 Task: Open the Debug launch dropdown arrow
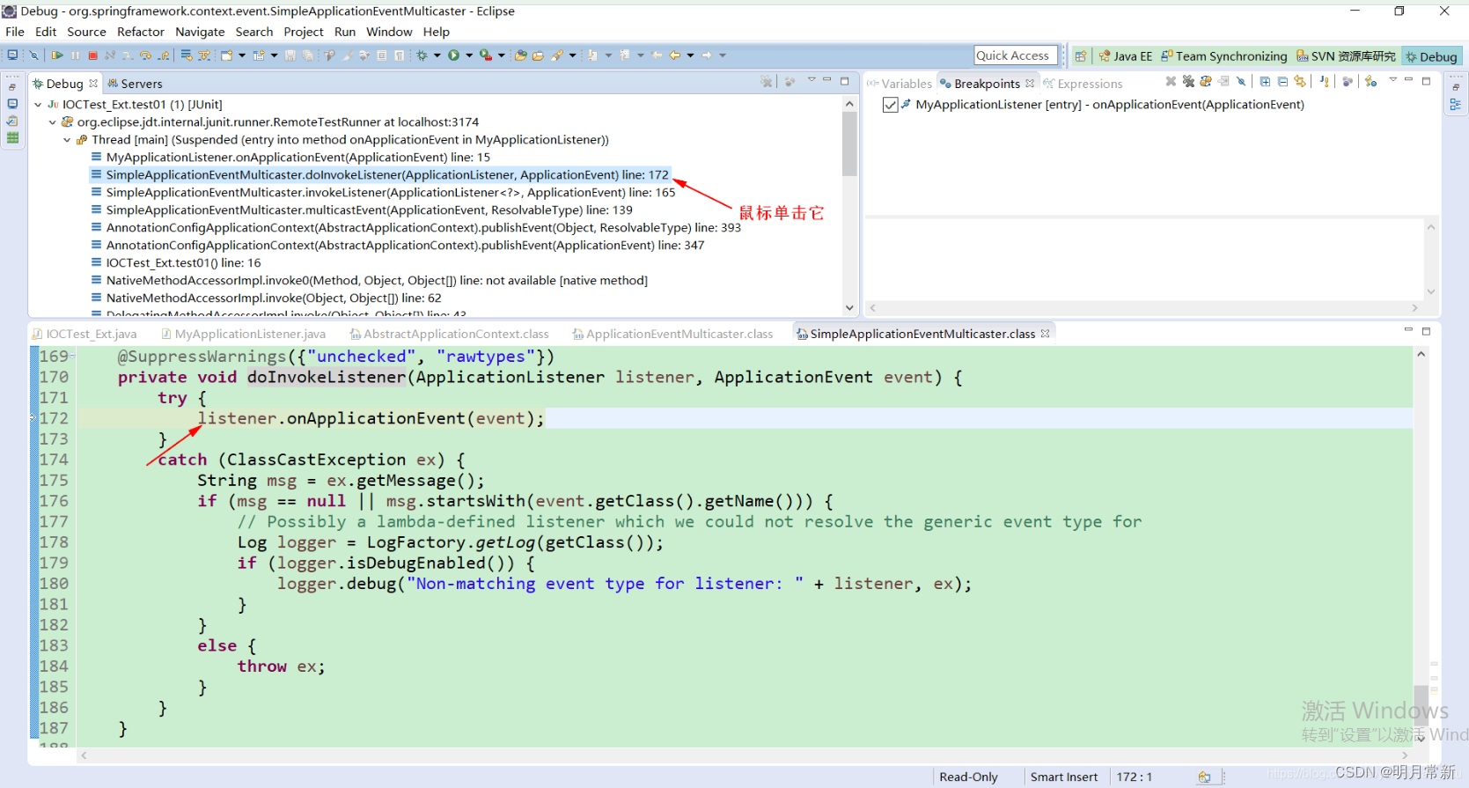tap(437, 55)
